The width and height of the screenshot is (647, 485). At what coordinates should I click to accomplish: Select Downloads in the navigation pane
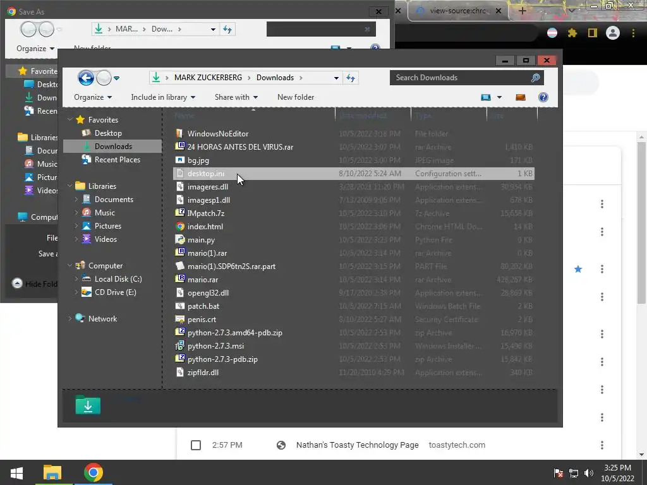(113, 147)
